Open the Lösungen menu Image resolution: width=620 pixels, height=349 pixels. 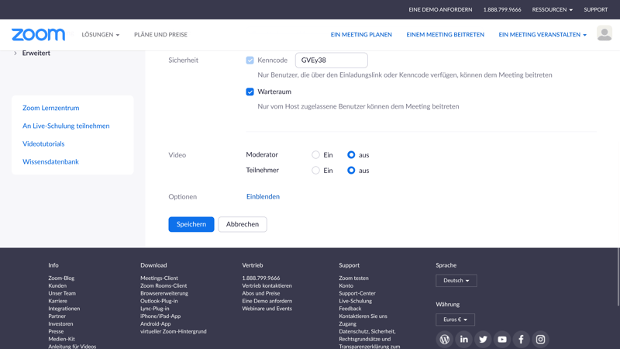[x=101, y=35]
